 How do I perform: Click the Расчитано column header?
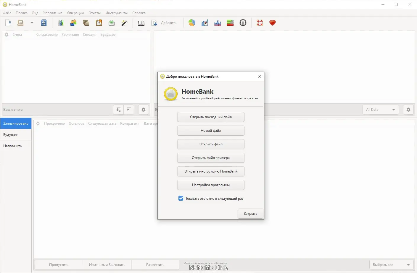70,35
